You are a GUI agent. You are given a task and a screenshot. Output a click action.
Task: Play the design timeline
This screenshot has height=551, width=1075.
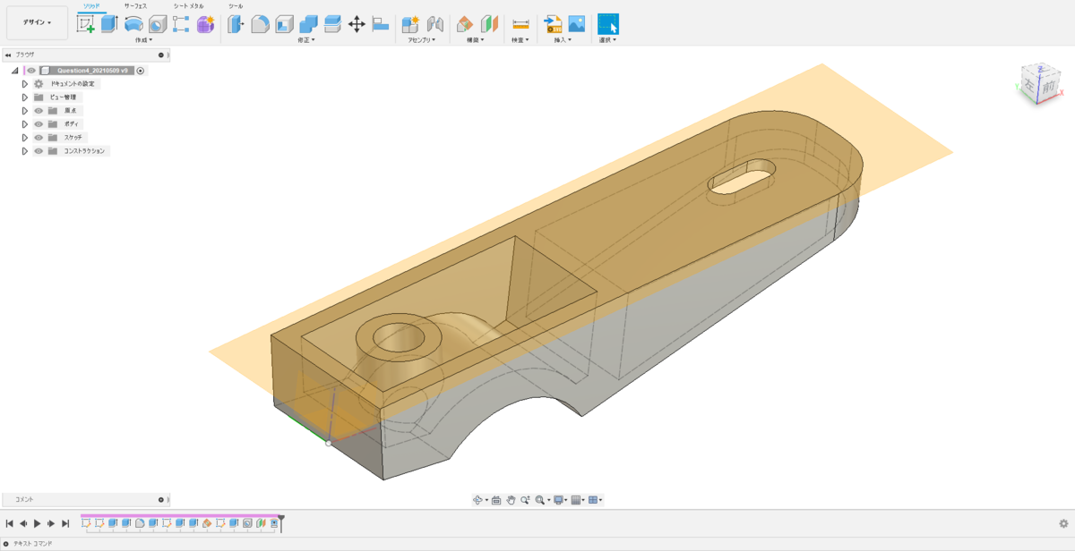coord(38,523)
